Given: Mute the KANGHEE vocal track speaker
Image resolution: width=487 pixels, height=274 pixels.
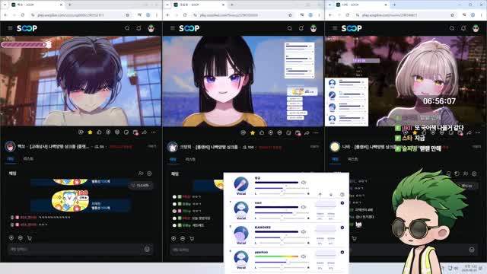Looking at the screenshot, I should 304,231.
